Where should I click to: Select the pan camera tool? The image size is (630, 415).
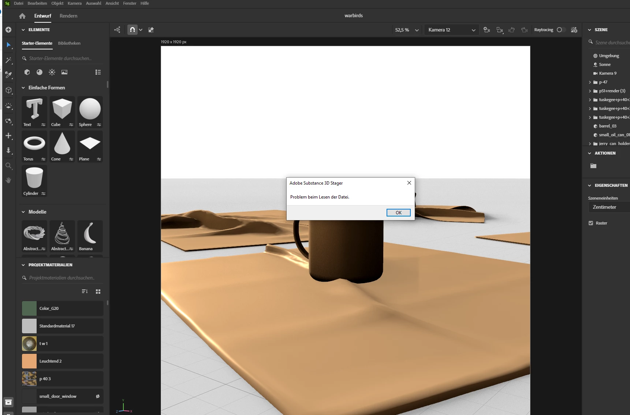8,136
